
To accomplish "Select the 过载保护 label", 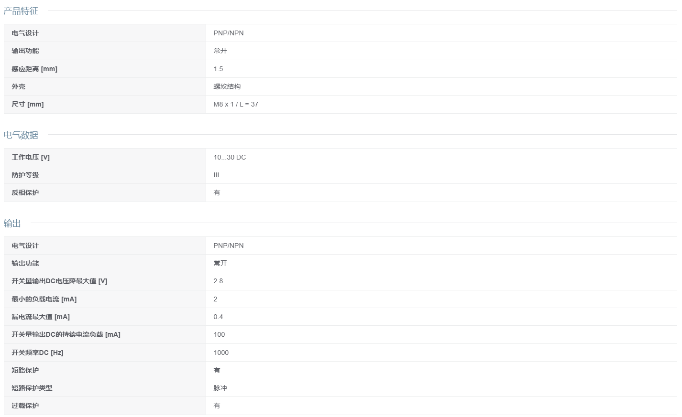I will point(25,406).
